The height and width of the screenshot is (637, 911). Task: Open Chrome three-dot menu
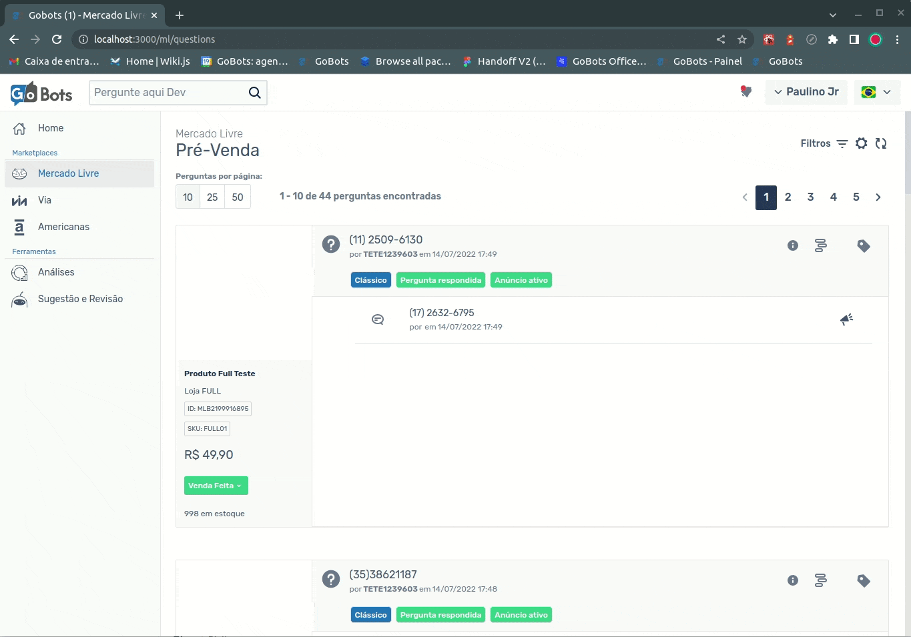point(898,39)
